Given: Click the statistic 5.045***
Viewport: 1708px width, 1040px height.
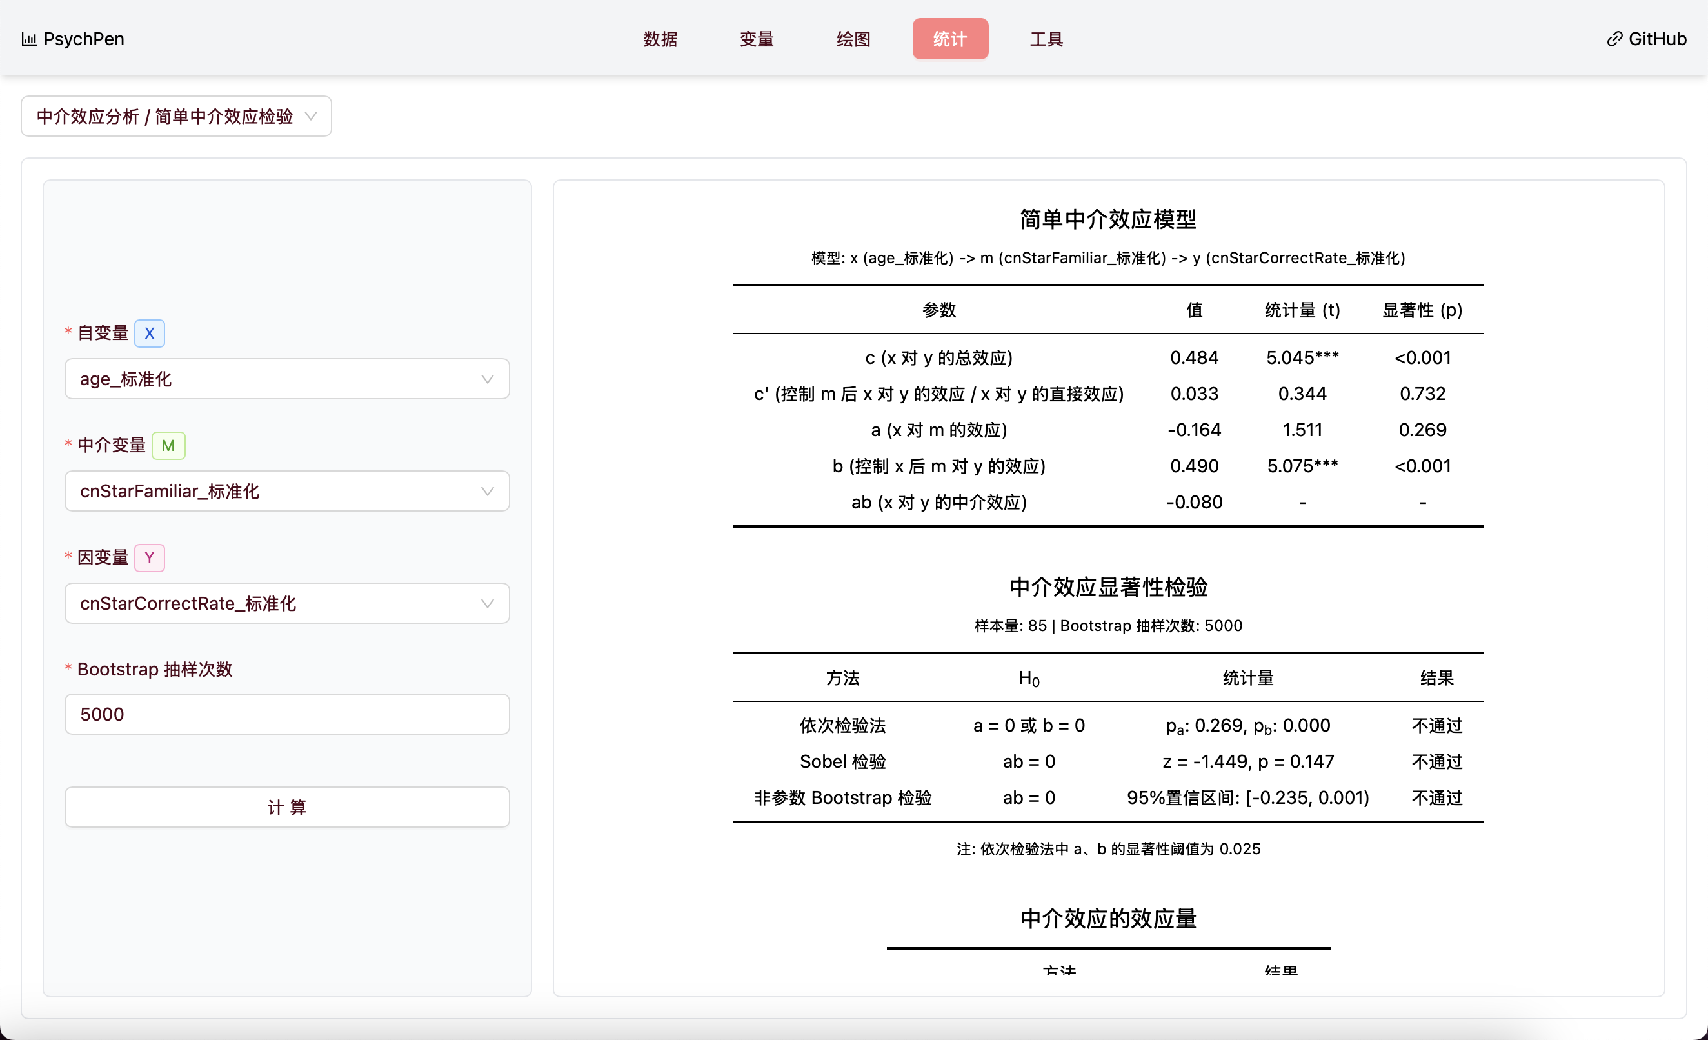Looking at the screenshot, I should pyautogui.click(x=1302, y=358).
